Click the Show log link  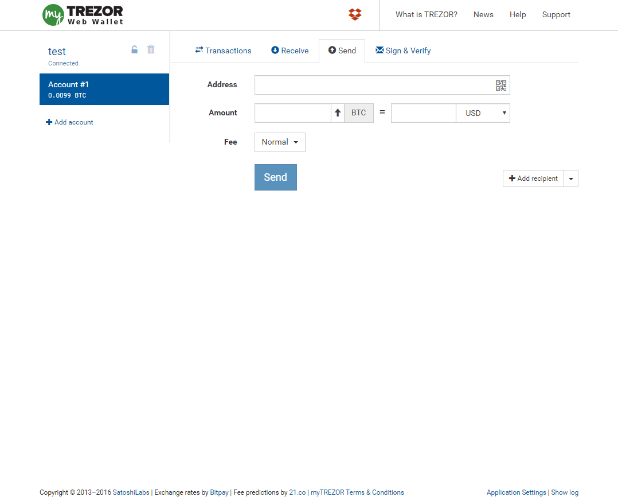[x=565, y=492]
